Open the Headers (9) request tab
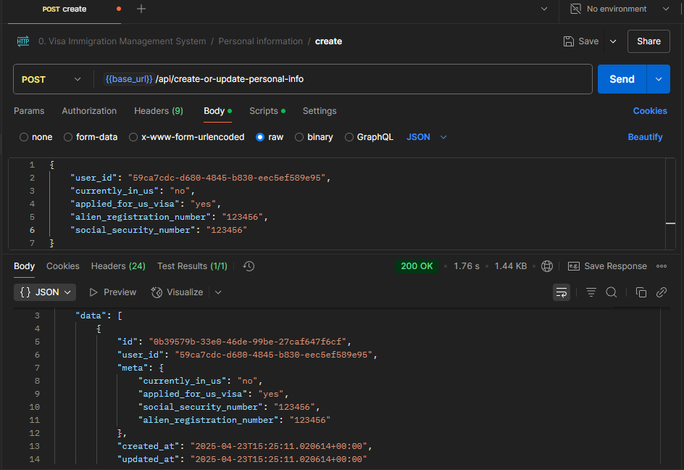The height and width of the screenshot is (470, 684). (159, 111)
